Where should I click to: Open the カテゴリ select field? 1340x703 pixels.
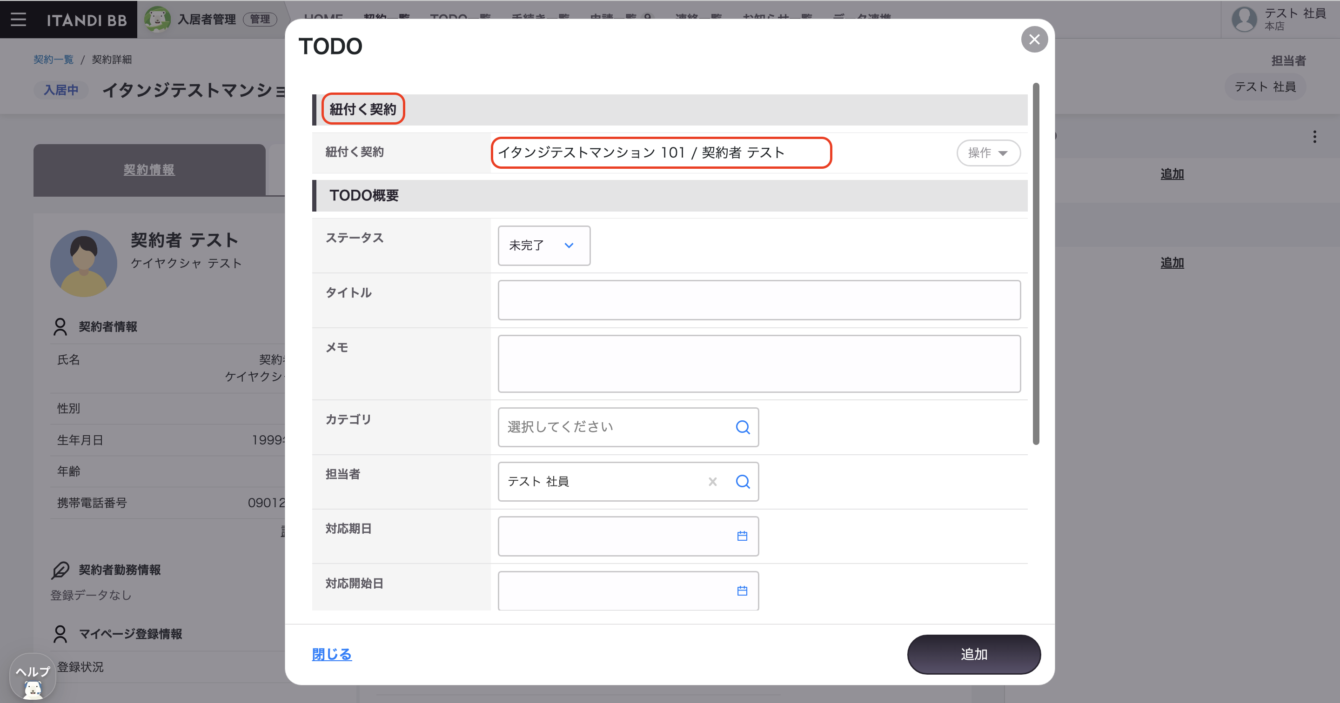[628, 427]
